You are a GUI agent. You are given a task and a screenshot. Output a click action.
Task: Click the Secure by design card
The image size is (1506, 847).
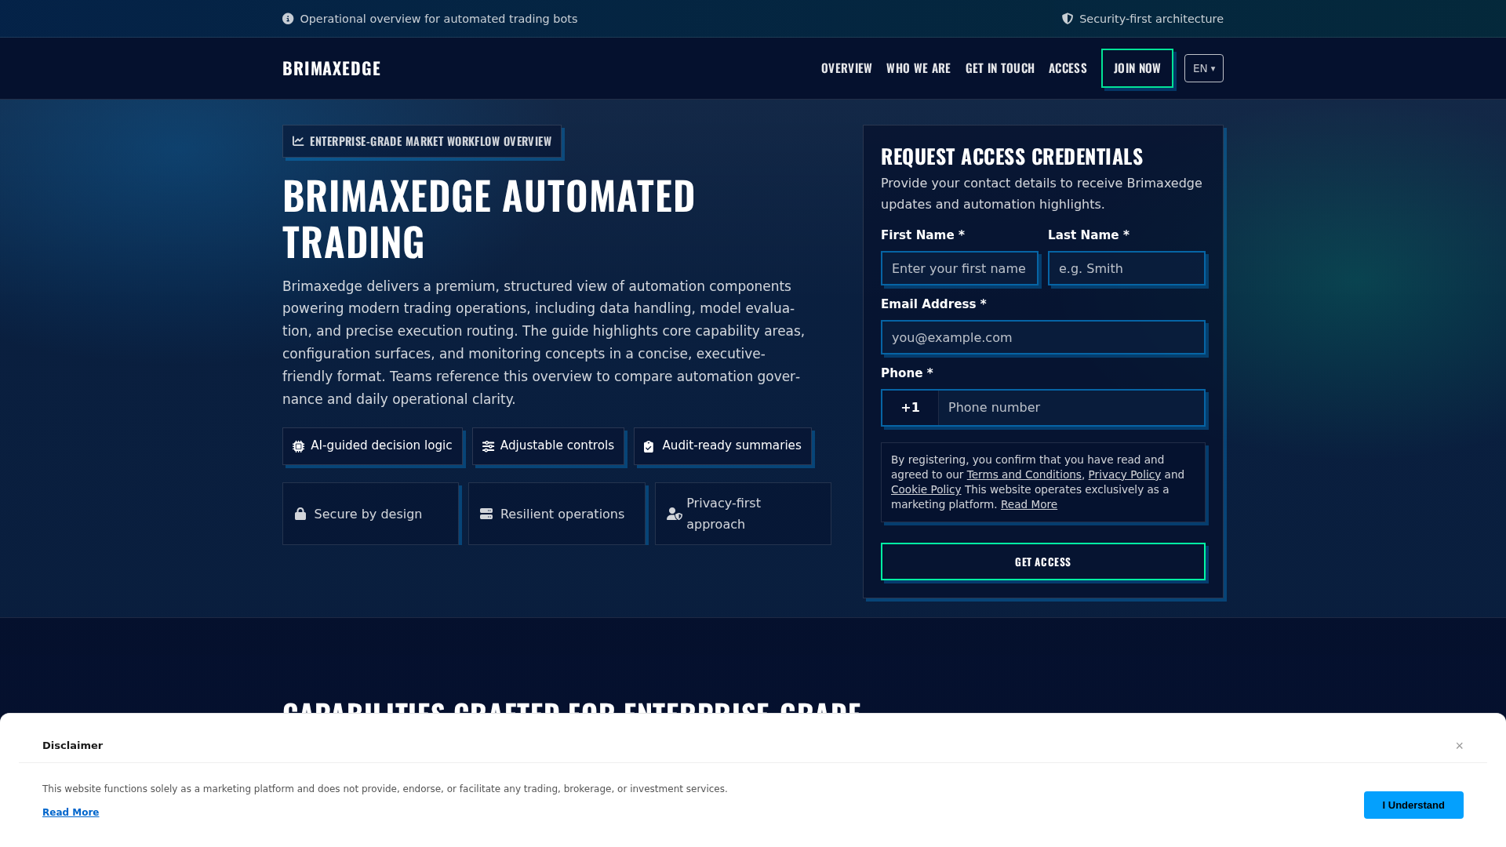(x=370, y=514)
